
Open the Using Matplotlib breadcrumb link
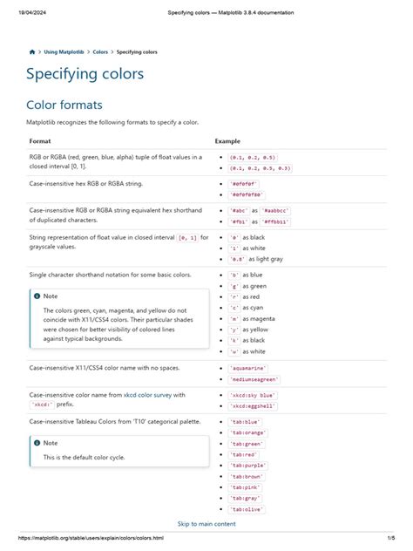pyautogui.click(x=64, y=52)
